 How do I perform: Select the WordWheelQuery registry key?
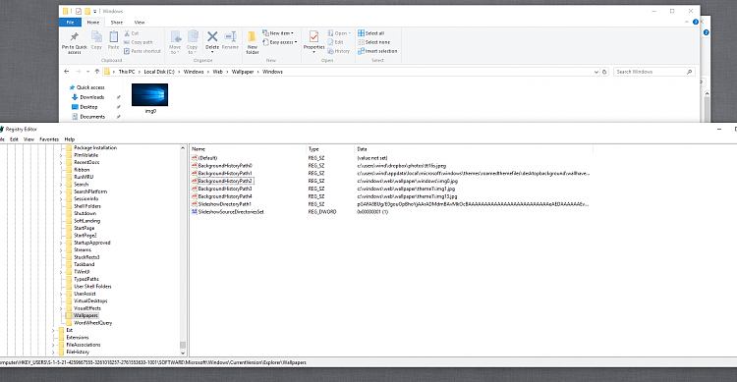click(92, 323)
